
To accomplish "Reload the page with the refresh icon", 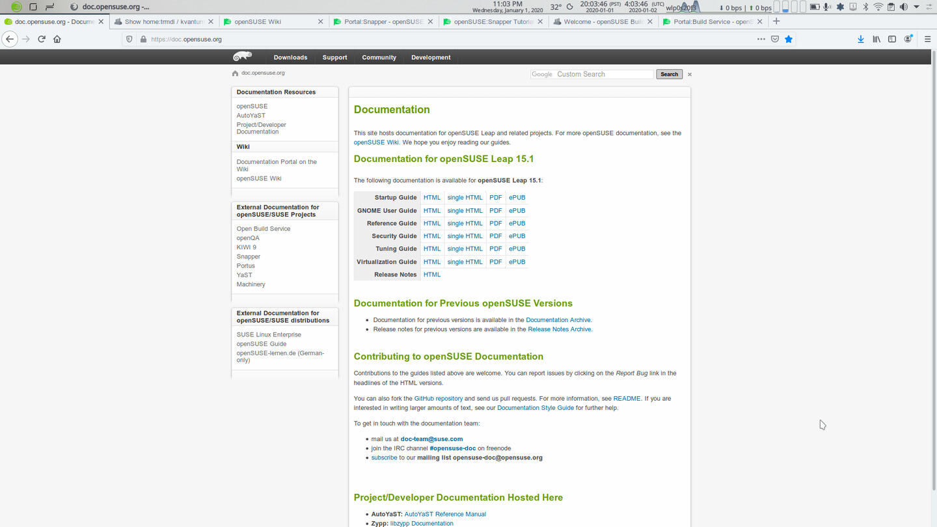I will 42,39.
